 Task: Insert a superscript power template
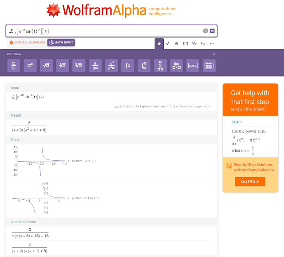[x=30, y=66]
